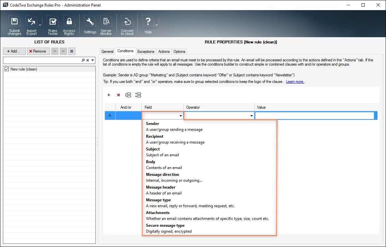Follow the Learn more link
The image size is (386, 247).
click(295, 82)
